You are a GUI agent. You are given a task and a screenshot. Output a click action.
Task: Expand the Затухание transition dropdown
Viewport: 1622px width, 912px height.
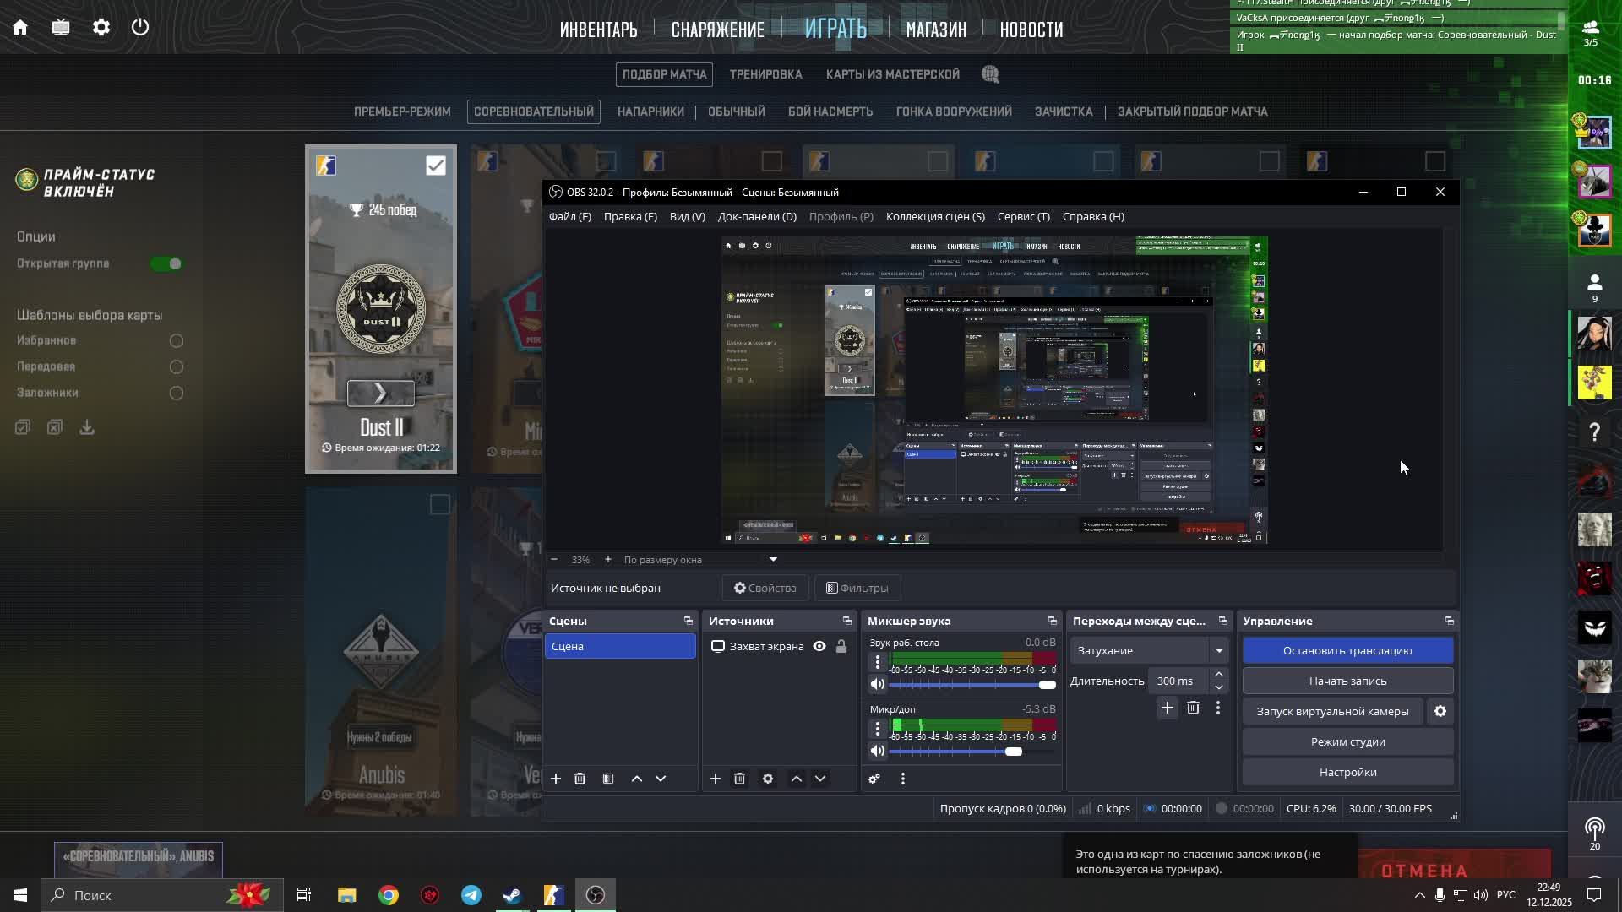point(1218,650)
